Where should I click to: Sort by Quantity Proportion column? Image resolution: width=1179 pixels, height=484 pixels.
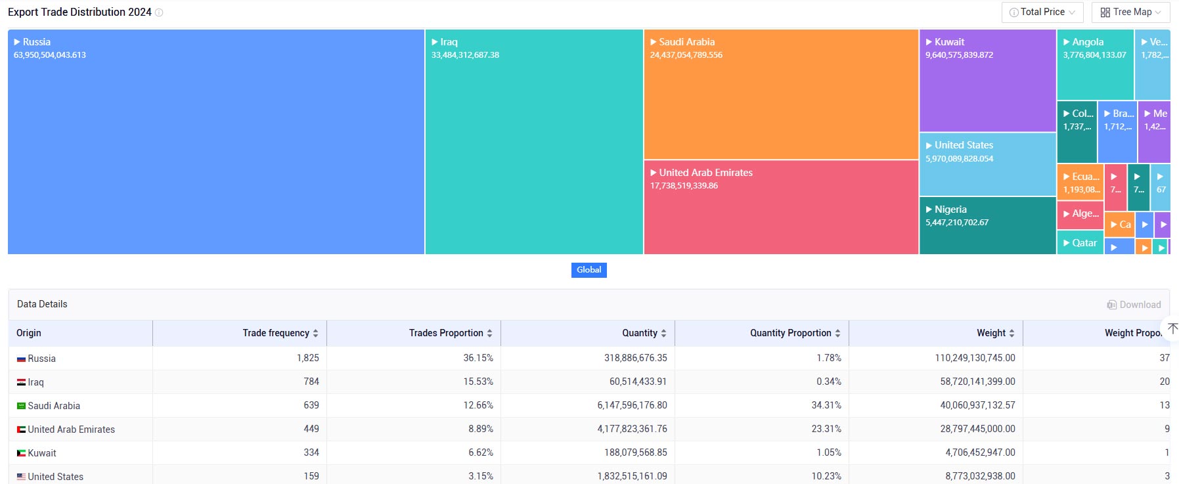pyautogui.click(x=837, y=334)
